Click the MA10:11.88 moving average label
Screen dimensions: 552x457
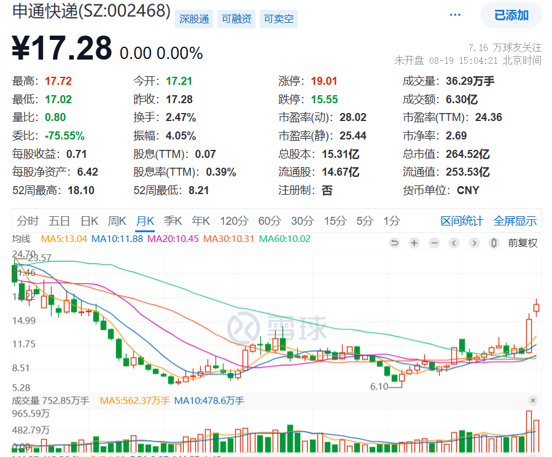coord(117,239)
